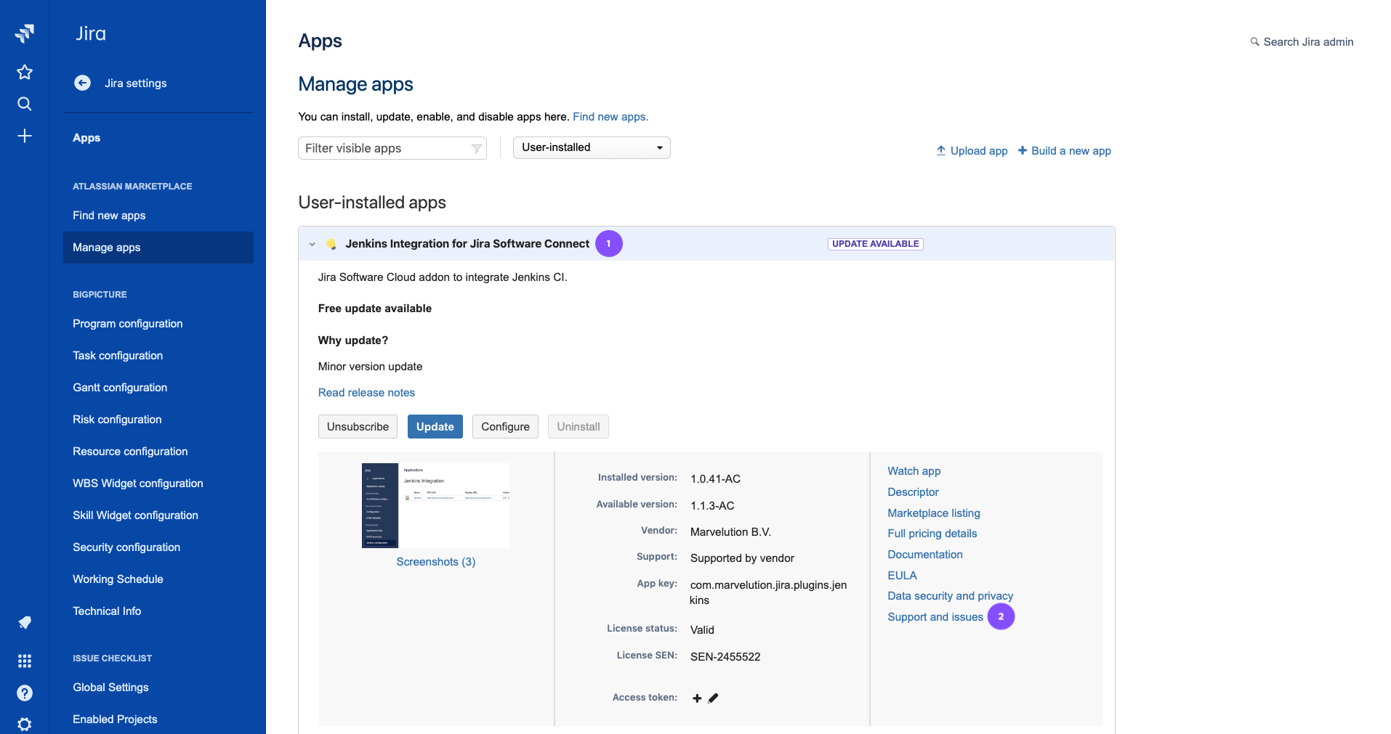Click the Jenkins app lightbulb icon
The width and height of the screenshot is (1391, 734).
[331, 244]
